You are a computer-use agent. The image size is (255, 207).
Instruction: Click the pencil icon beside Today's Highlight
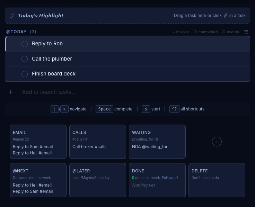click(x=12, y=16)
